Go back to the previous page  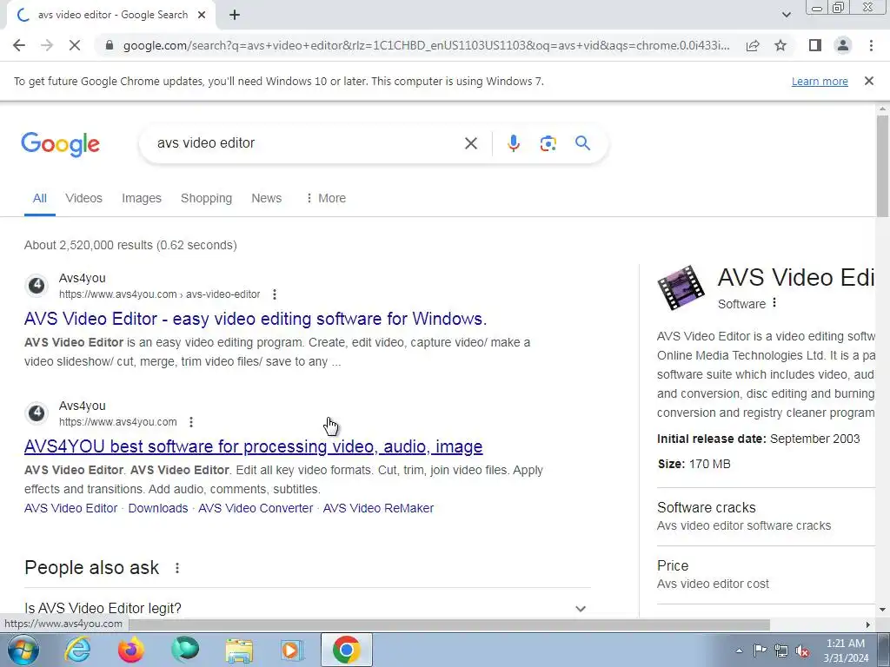click(19, 45)
